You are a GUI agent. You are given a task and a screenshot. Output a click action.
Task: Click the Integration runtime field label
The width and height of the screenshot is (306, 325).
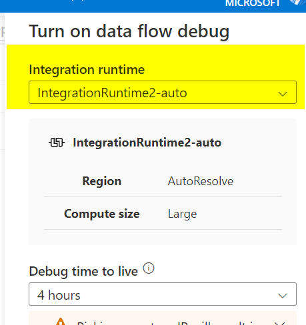click(x=87, y=69)
